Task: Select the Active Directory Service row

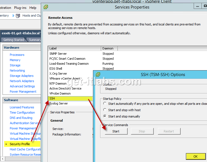Action: point(71,89)
